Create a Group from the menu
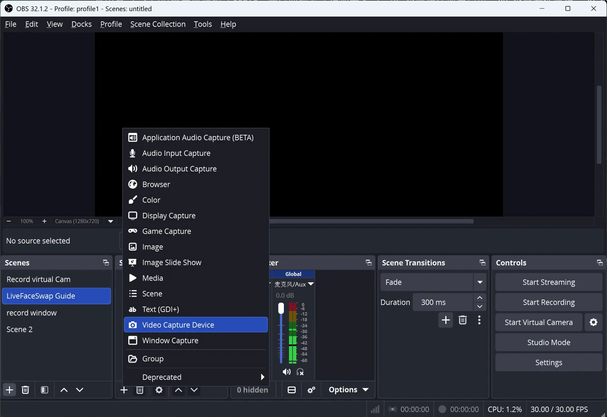This screenshot has width=607, height=417. [x=196, y=359]
